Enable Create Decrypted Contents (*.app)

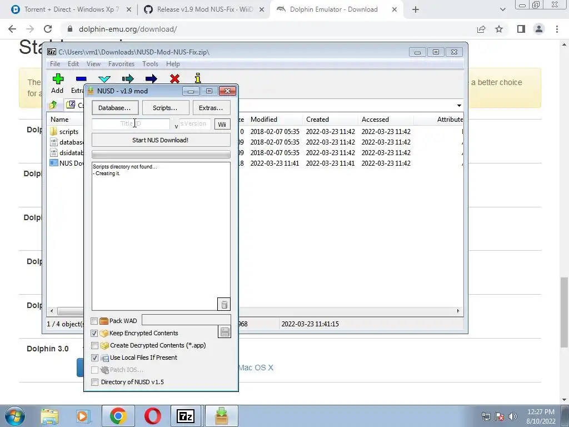click(94, 345)
